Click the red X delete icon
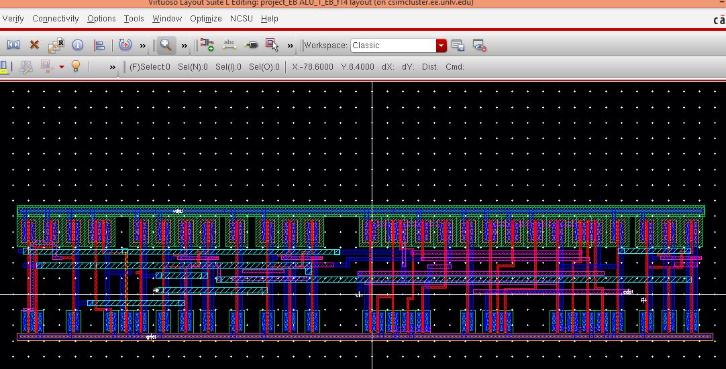The width and height of the screenshot is (726, 369). tap(34, 46)
